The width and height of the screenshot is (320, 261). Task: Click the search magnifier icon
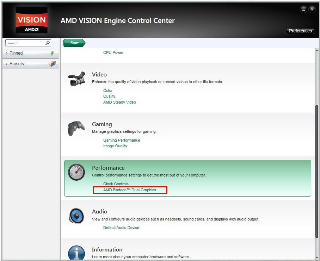pyautogui.click(x=48, y=43)
